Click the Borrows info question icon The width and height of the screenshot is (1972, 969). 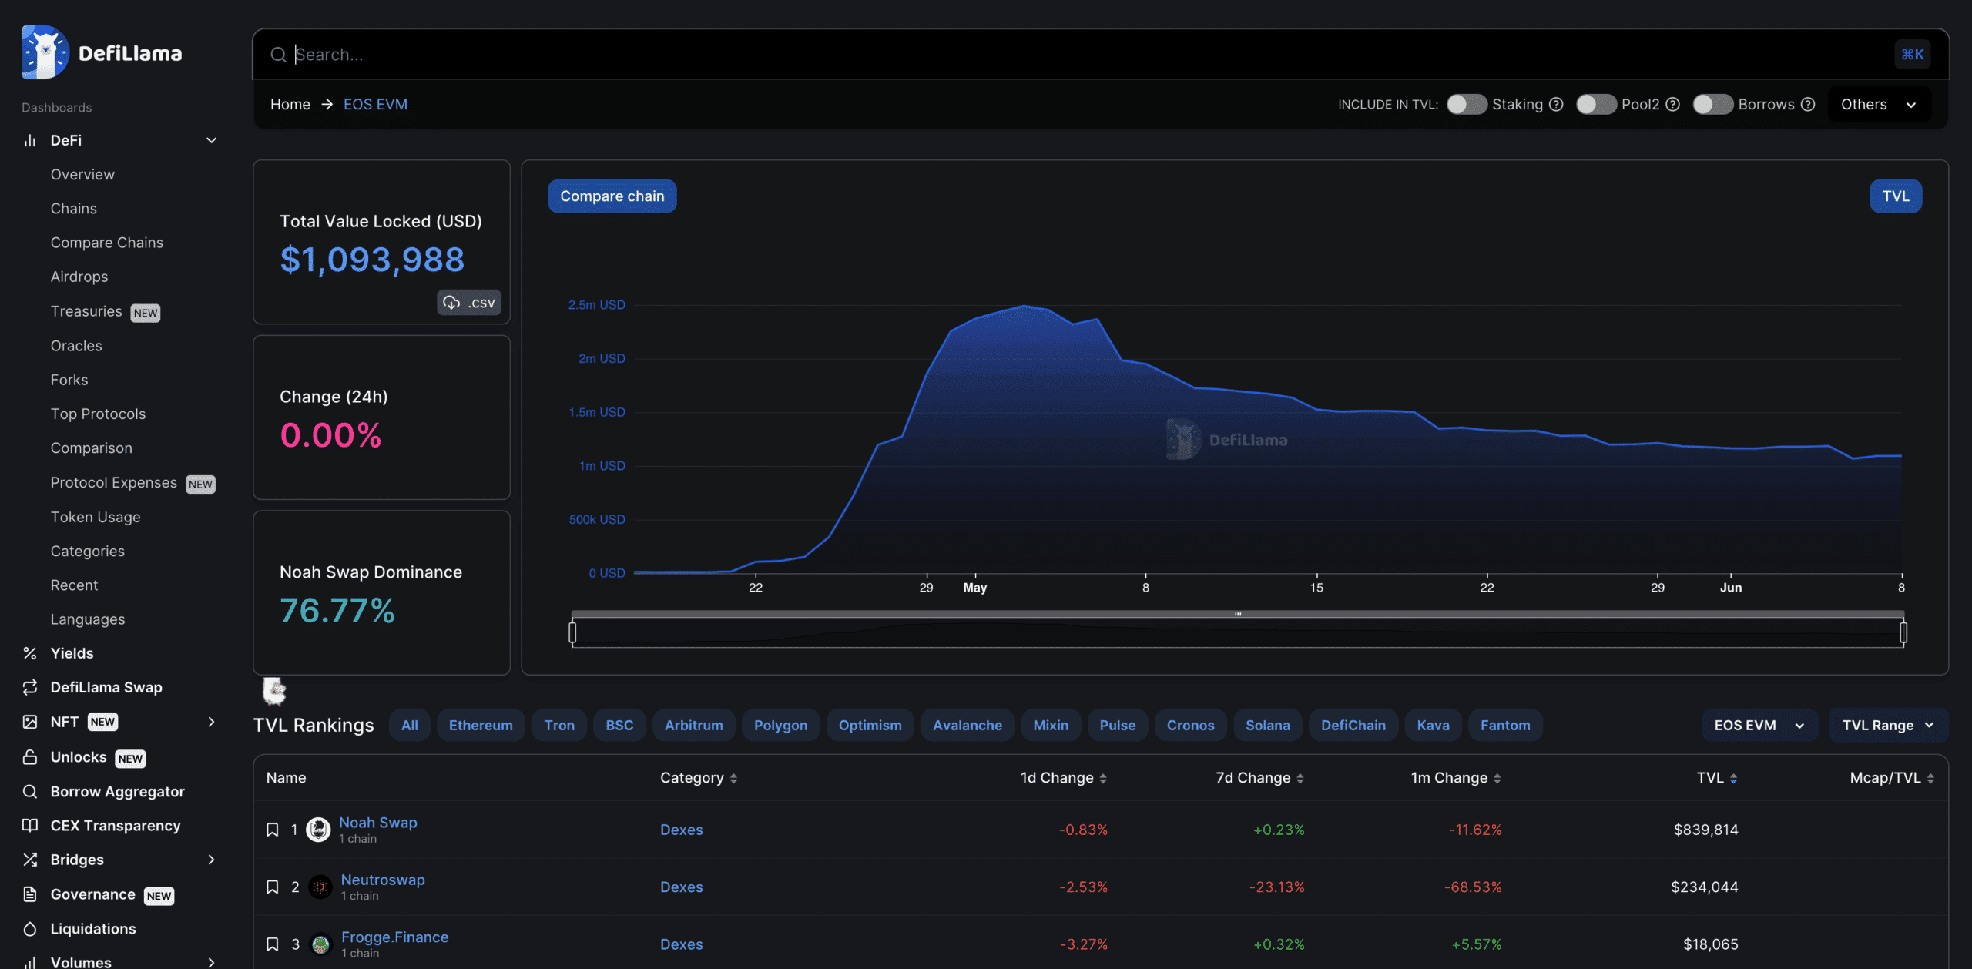point(1808,104)
